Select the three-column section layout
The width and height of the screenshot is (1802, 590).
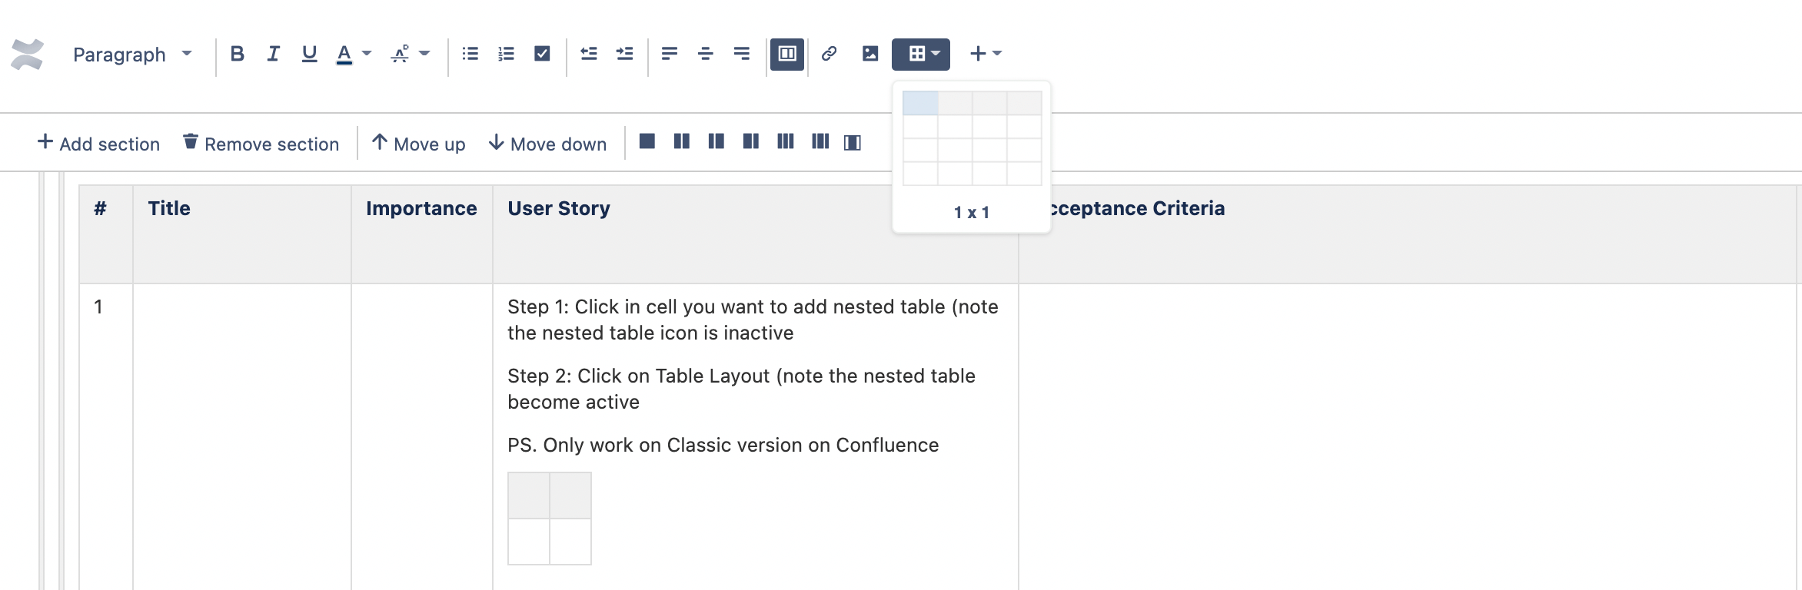click(x=785, y=141)
